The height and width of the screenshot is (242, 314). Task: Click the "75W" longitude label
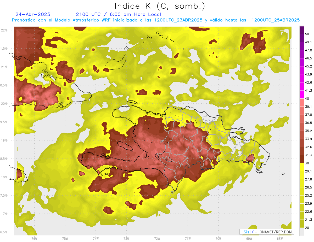click(65, 239)
